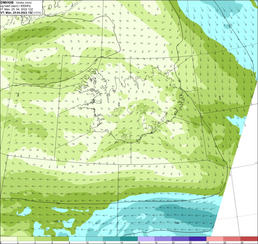
Task: Click the "DMI/IGB" title in the header box
Action: 7,3
